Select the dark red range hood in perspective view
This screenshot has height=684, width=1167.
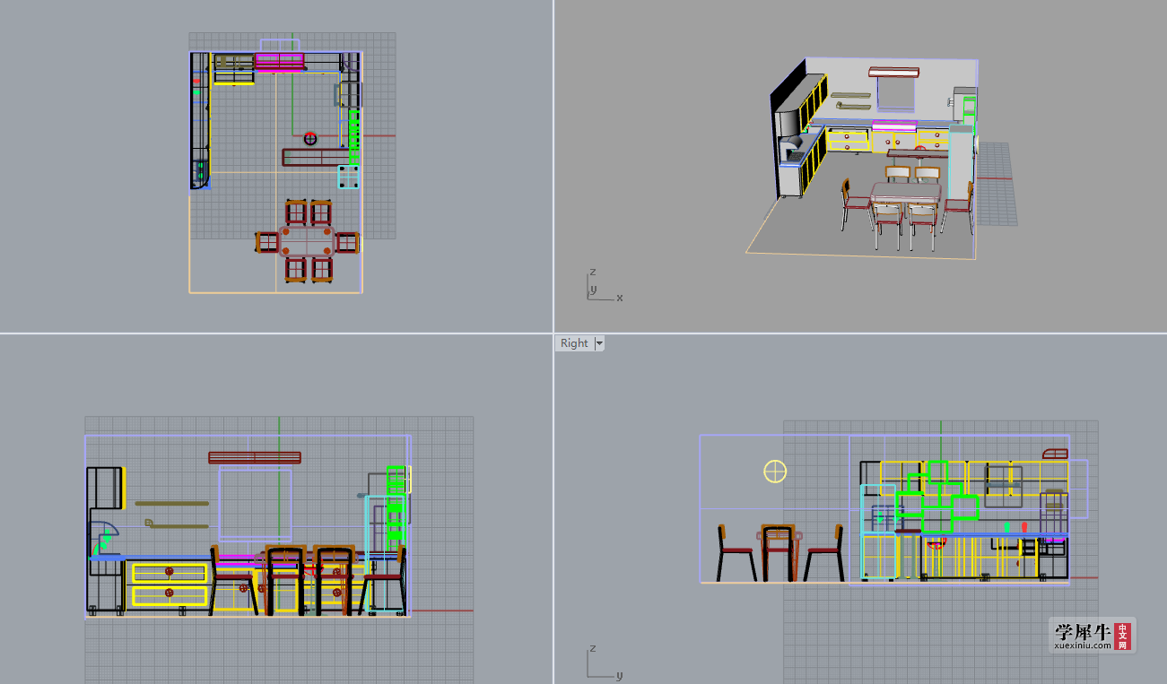coord(893,71)
